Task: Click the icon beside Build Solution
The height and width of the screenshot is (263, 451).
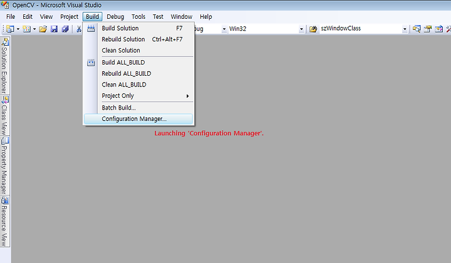Action: pos(91,28)
